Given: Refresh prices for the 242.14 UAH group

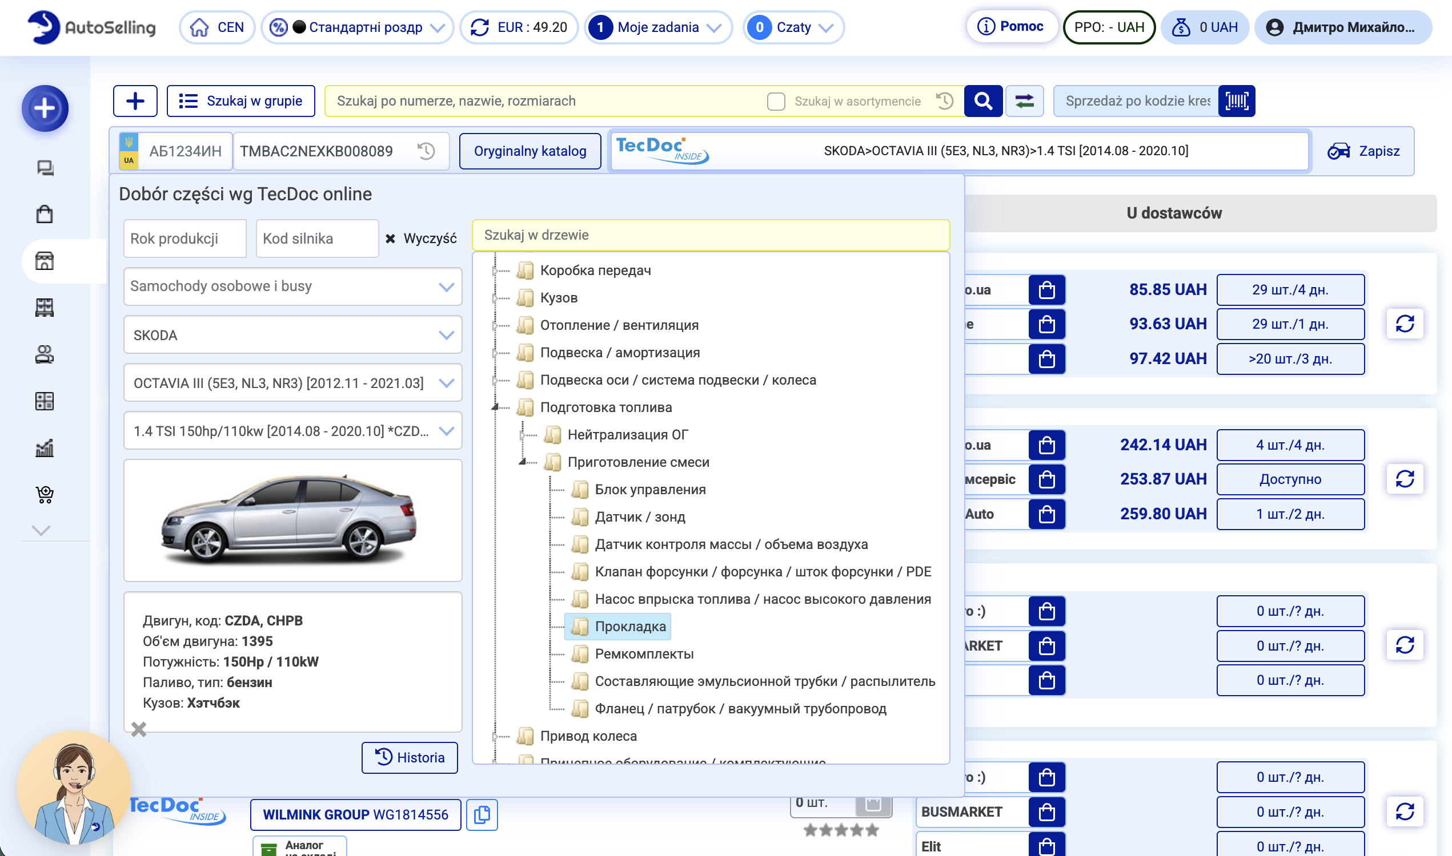Looking at the screenshot, I should 1404,479.
